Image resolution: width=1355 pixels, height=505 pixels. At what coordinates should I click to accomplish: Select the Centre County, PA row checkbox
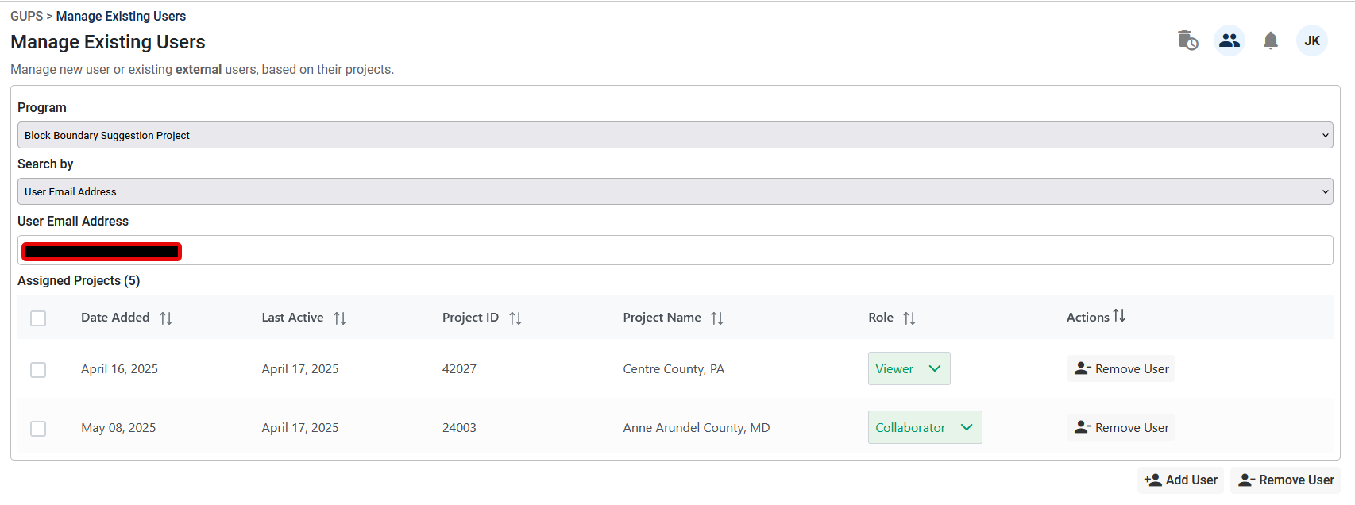(x=38, y=370)
